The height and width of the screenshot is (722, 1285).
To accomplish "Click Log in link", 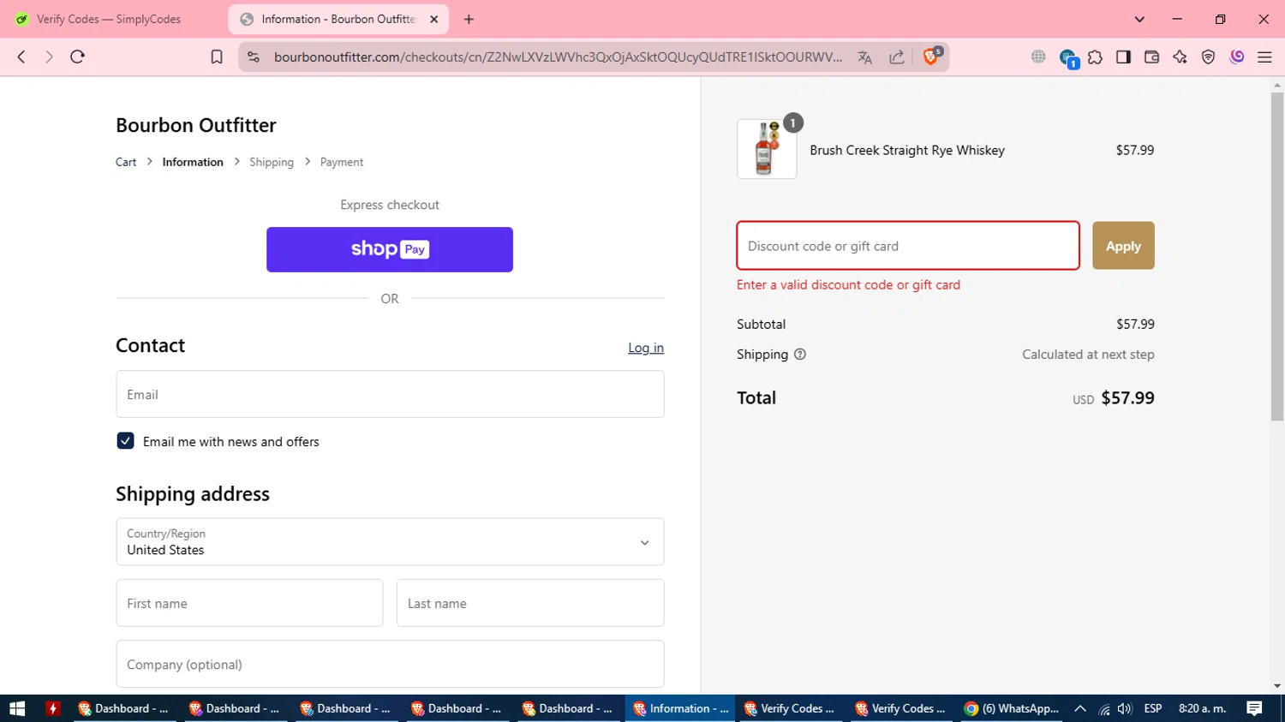I will coord(646,348).
